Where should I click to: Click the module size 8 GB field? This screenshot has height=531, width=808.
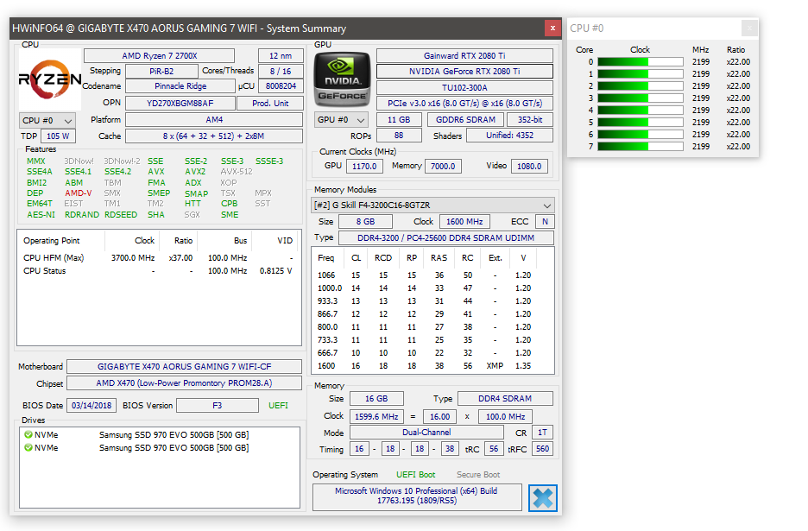point(365,222)
